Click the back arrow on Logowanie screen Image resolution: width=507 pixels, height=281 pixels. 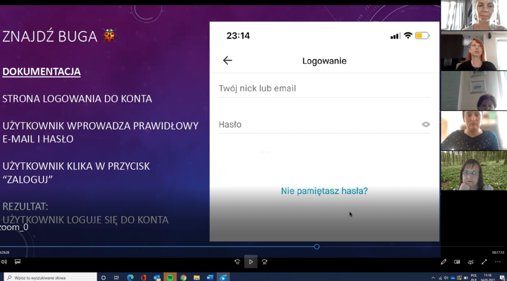tap(227, 60)
